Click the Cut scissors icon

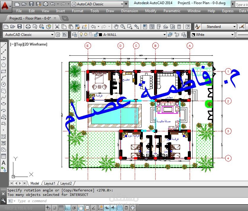[x=57, y=27]
